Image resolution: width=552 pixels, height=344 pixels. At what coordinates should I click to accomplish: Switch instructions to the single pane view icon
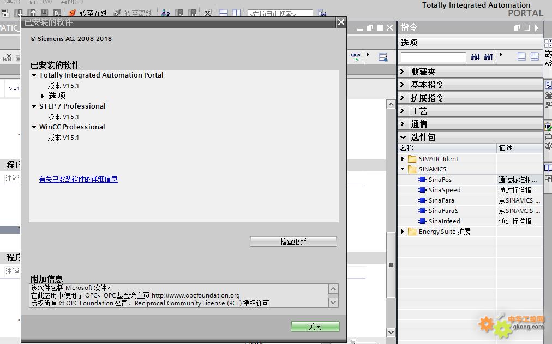[x=521, y=56]
